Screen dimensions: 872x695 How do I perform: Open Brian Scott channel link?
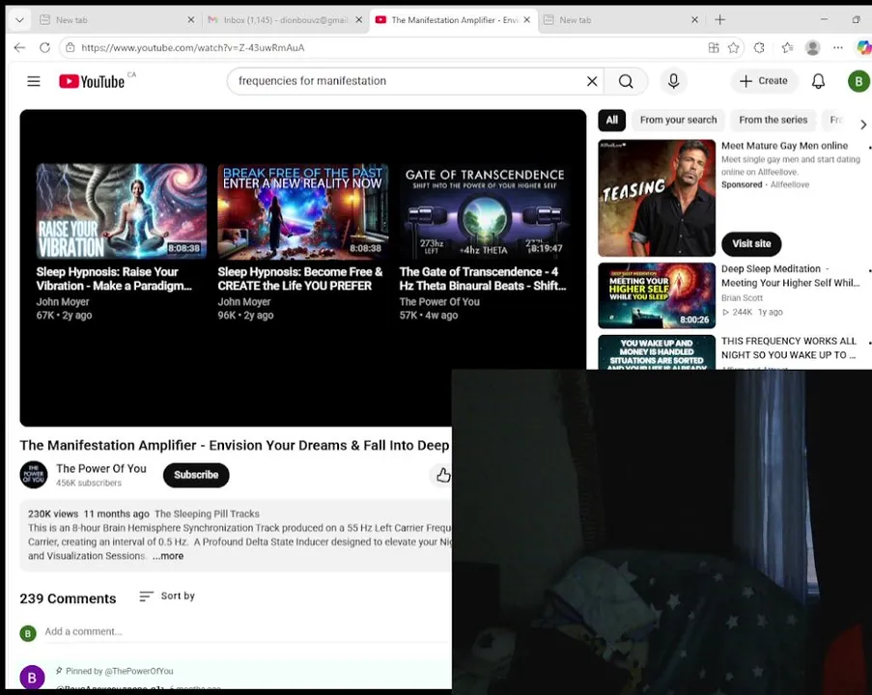(742, 298)
